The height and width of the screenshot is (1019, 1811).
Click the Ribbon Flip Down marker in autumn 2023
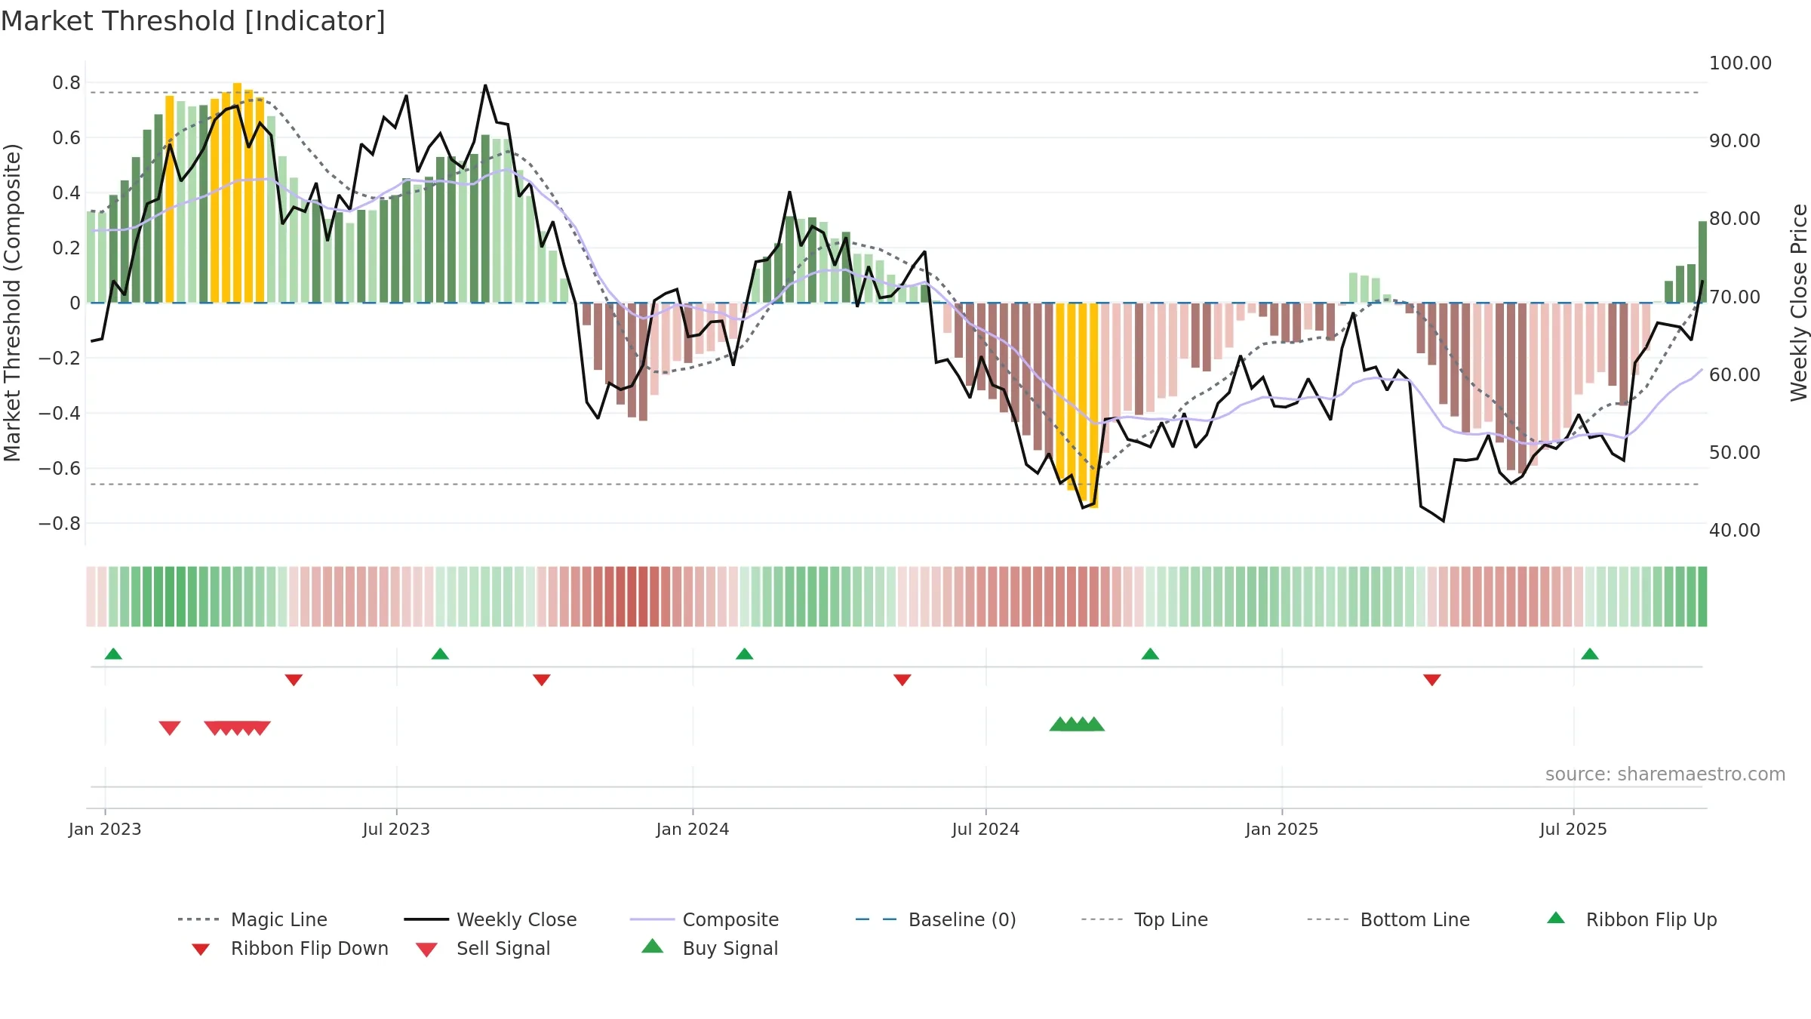pos(541,680)
